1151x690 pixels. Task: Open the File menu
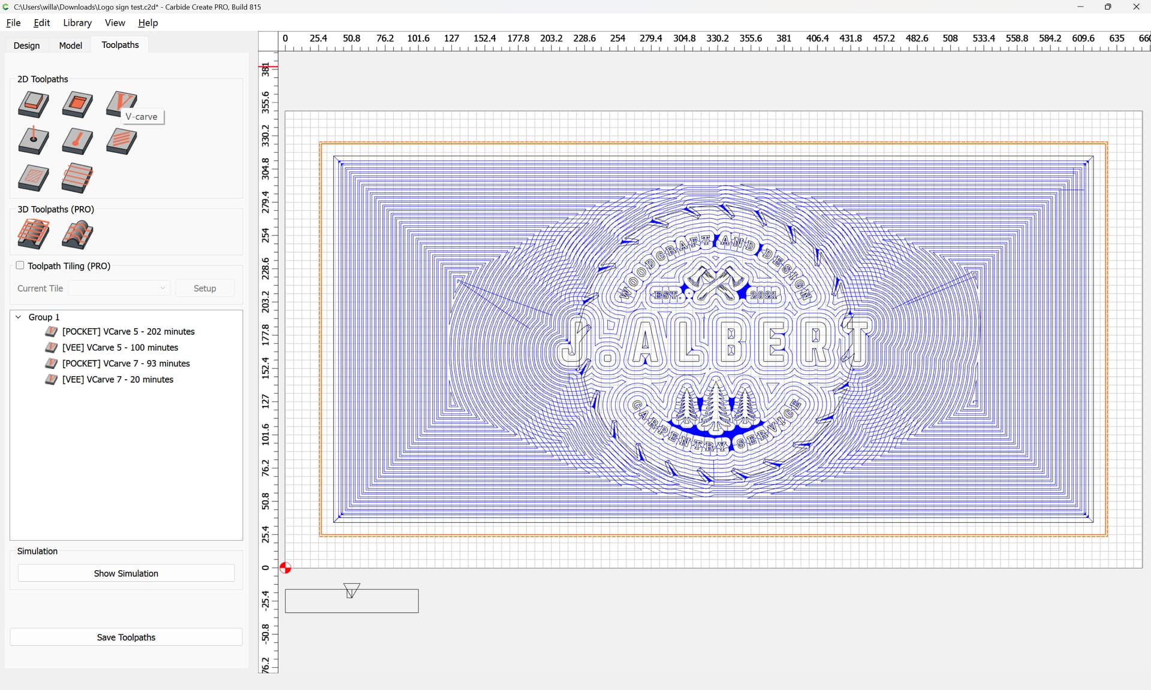(x=13, y=23)
